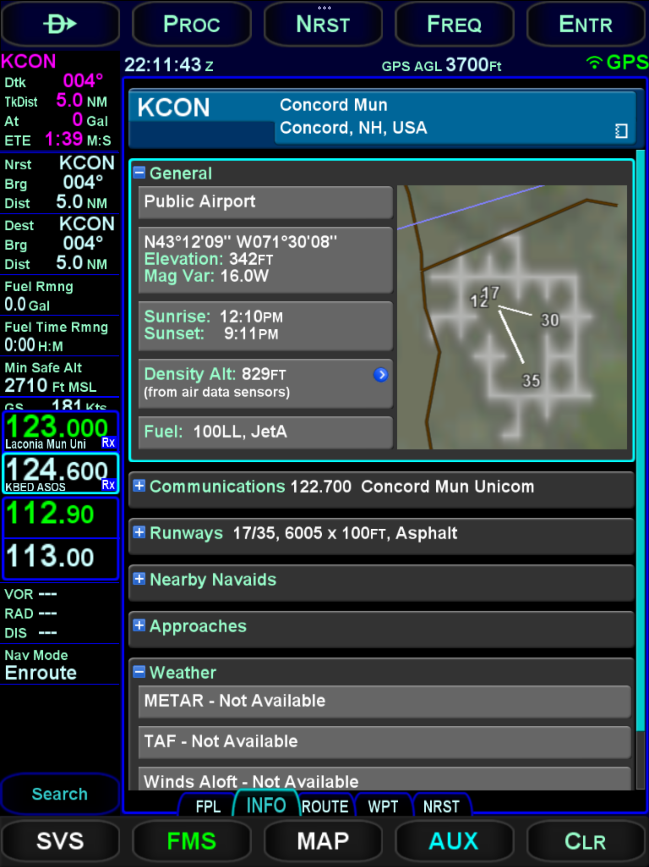This screenshot has height=867, width=649.
Task: Tap the Direct-To arrow icon
Action: (x=60, y=24)
